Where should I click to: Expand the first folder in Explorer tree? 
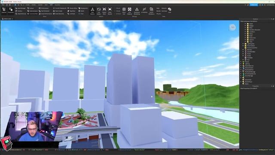tap(245, 24)
